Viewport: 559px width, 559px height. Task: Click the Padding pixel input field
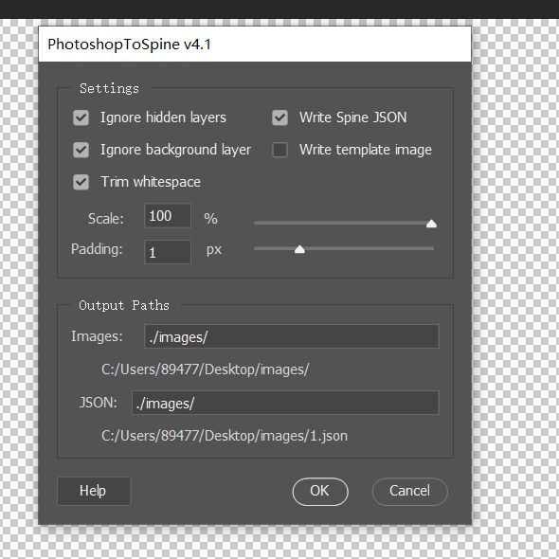pos(168,252)
